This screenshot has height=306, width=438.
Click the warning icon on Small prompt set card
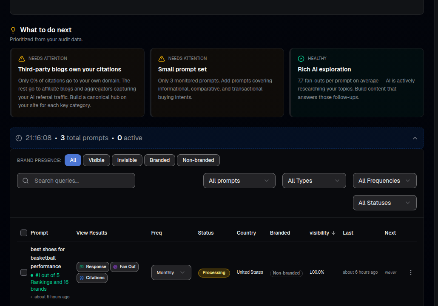pos(162,59)
